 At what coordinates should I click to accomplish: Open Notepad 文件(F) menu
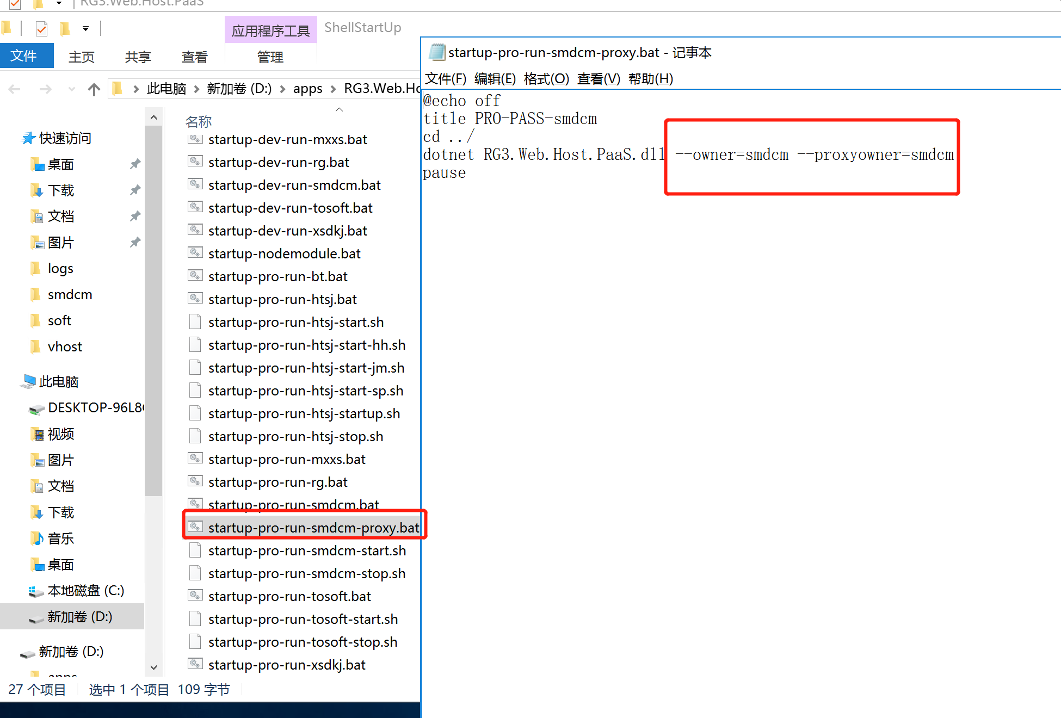pyautogui.click(x=446, y=79)
